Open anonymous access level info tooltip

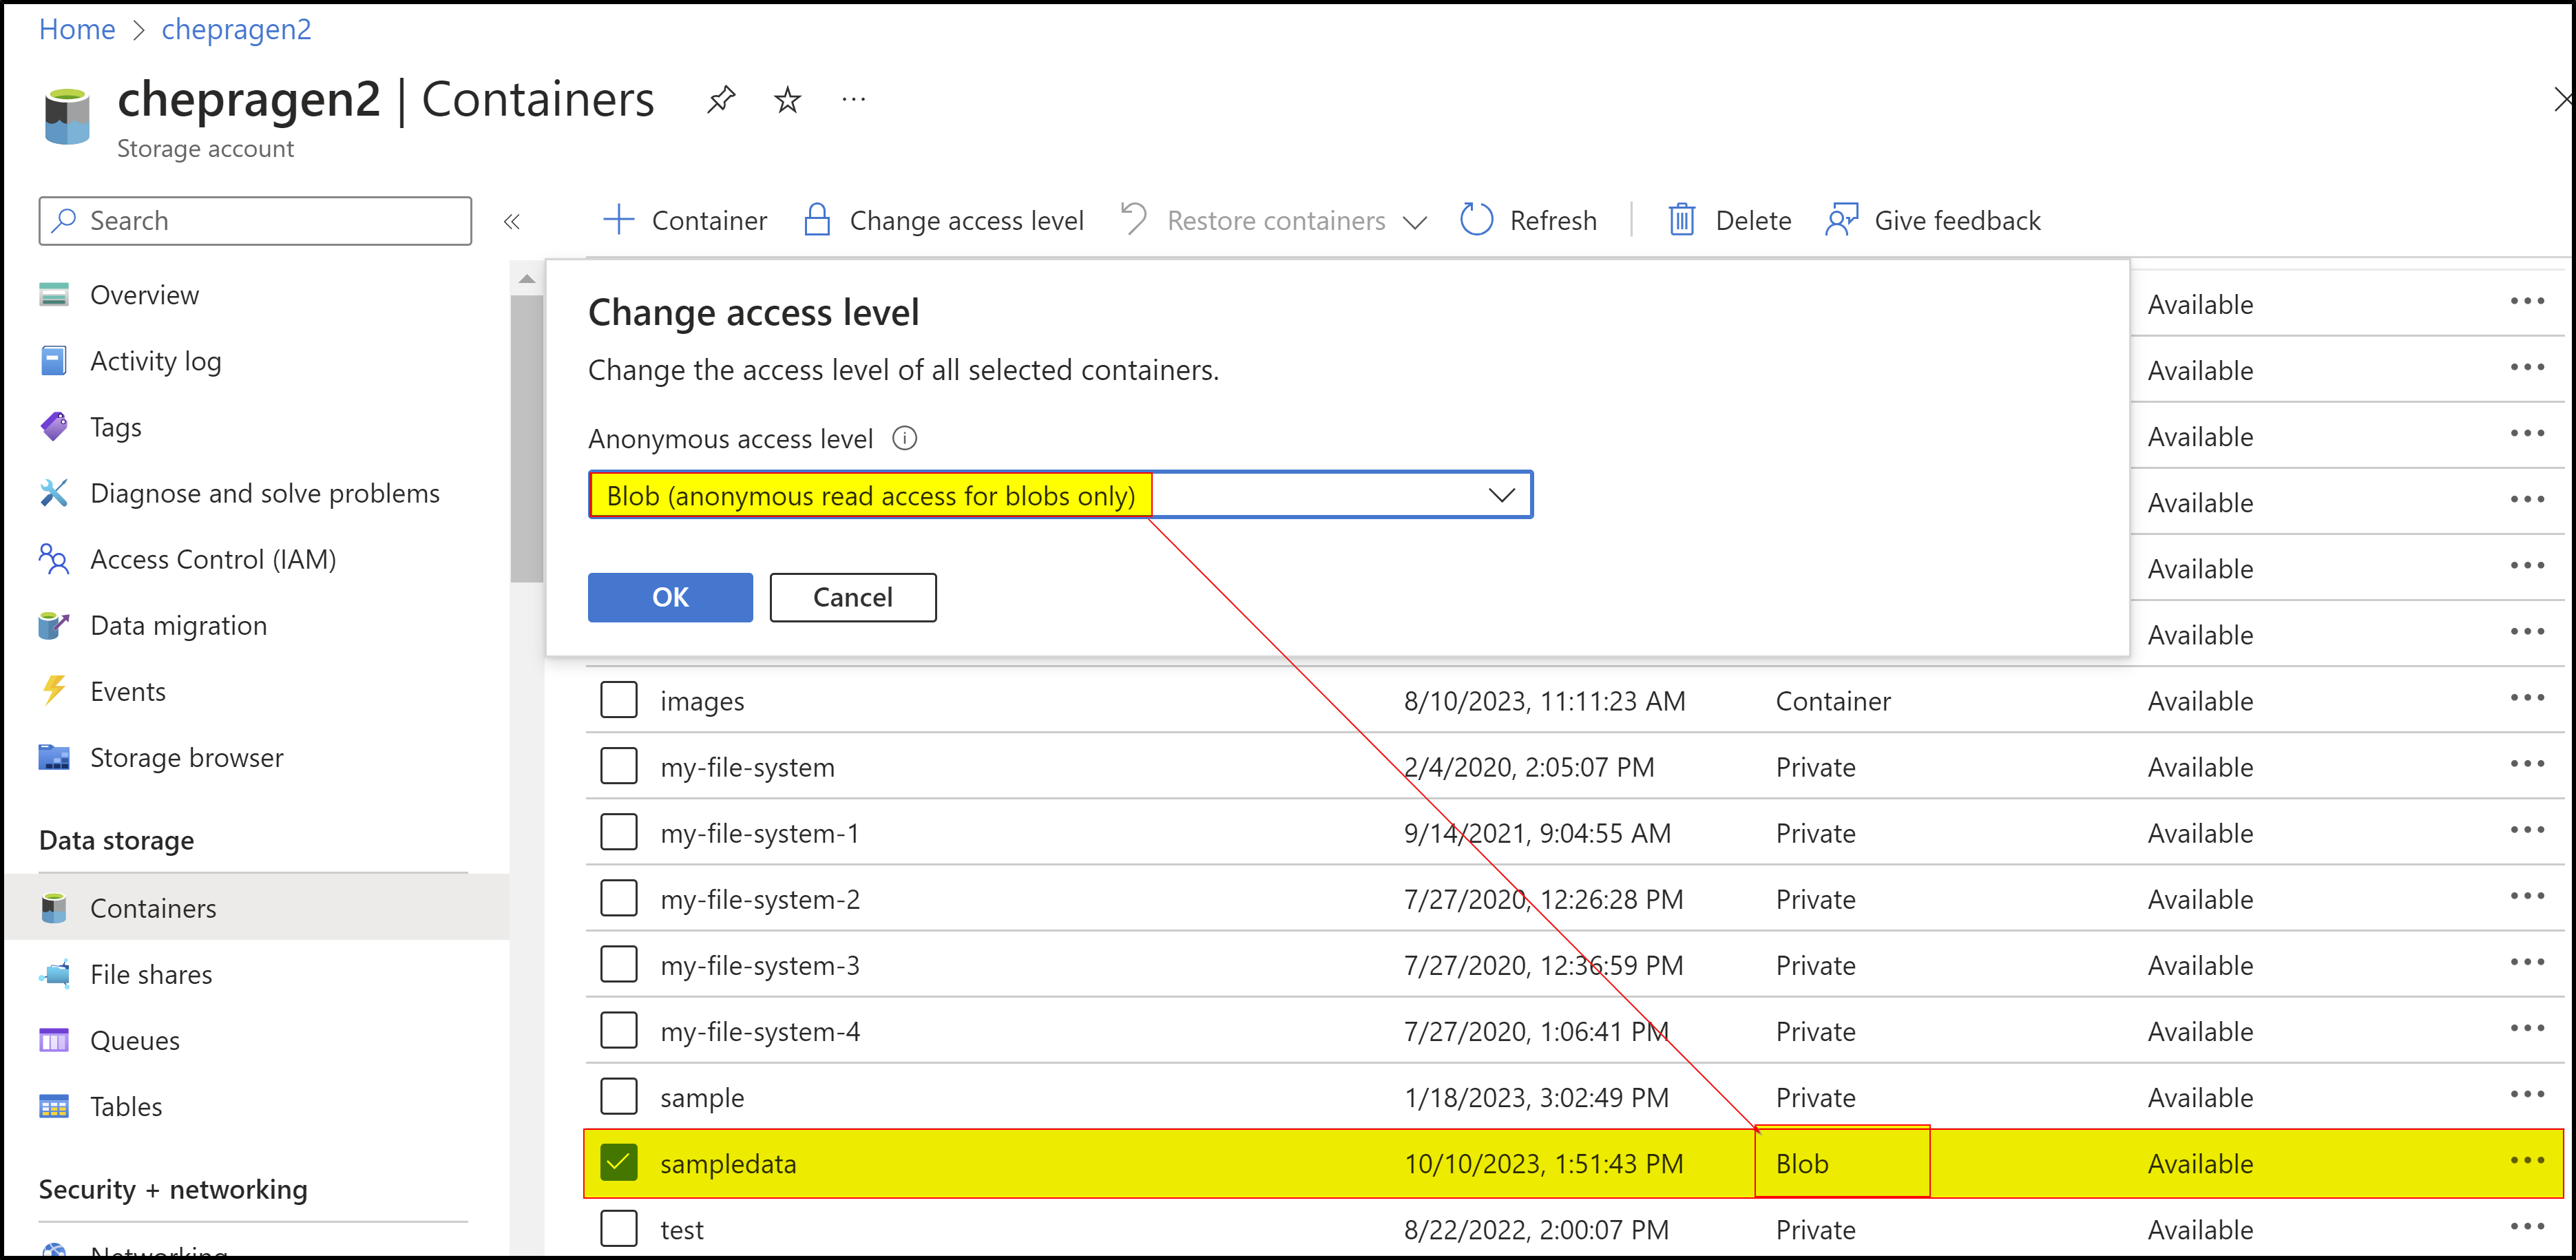point(904,438)
